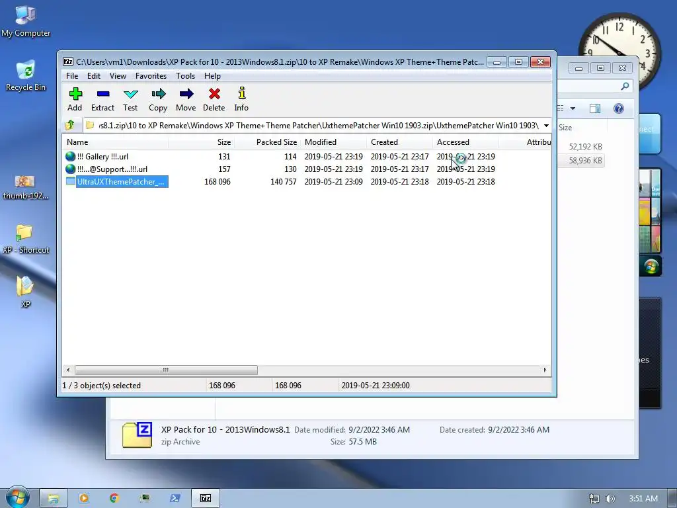Click the zip archive icon in details pane

pos(137,435)
